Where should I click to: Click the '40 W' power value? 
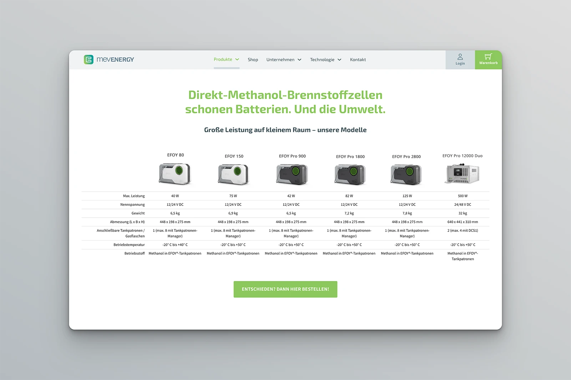[175, 196]
